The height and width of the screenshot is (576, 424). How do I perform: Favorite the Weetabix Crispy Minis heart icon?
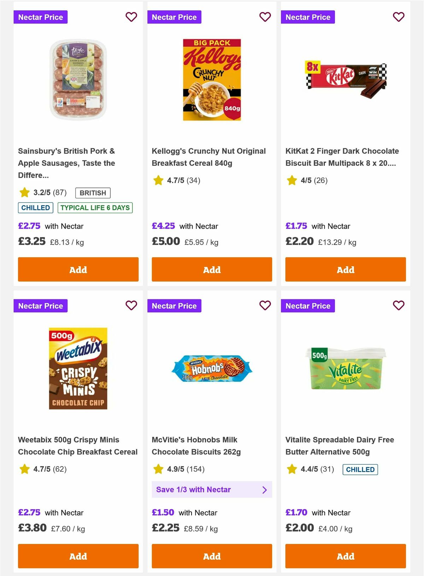(x=131, y=306)
